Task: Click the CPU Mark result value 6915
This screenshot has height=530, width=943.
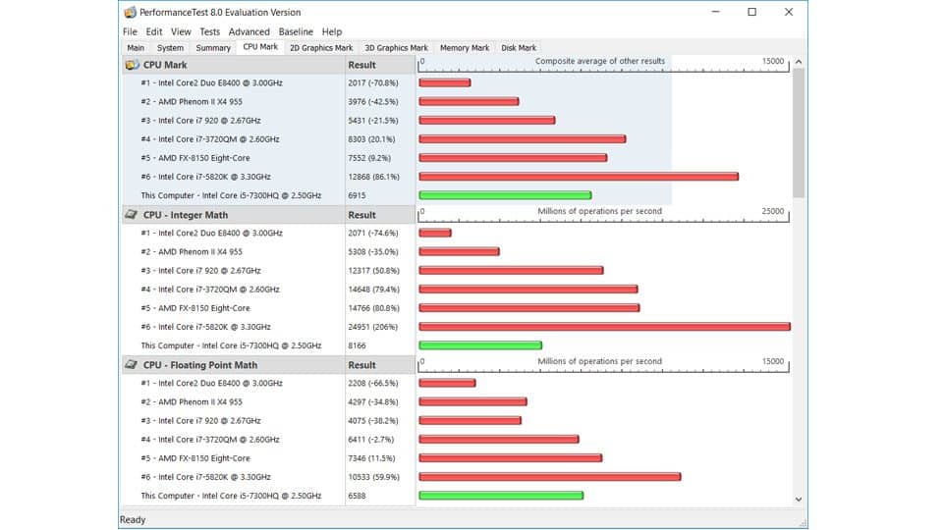Action: pos(357,195)
